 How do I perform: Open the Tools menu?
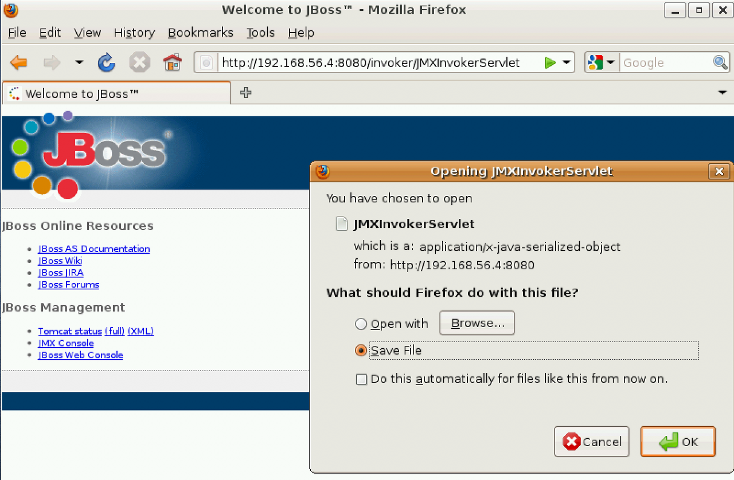coord(260,33)
